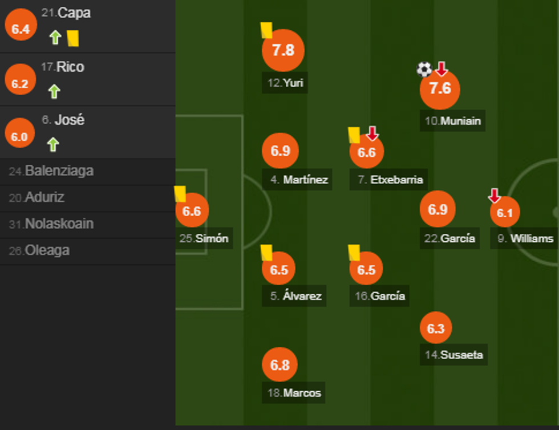Click Yuri's yellow card icon
559x430 pixels.
(266, 30)
